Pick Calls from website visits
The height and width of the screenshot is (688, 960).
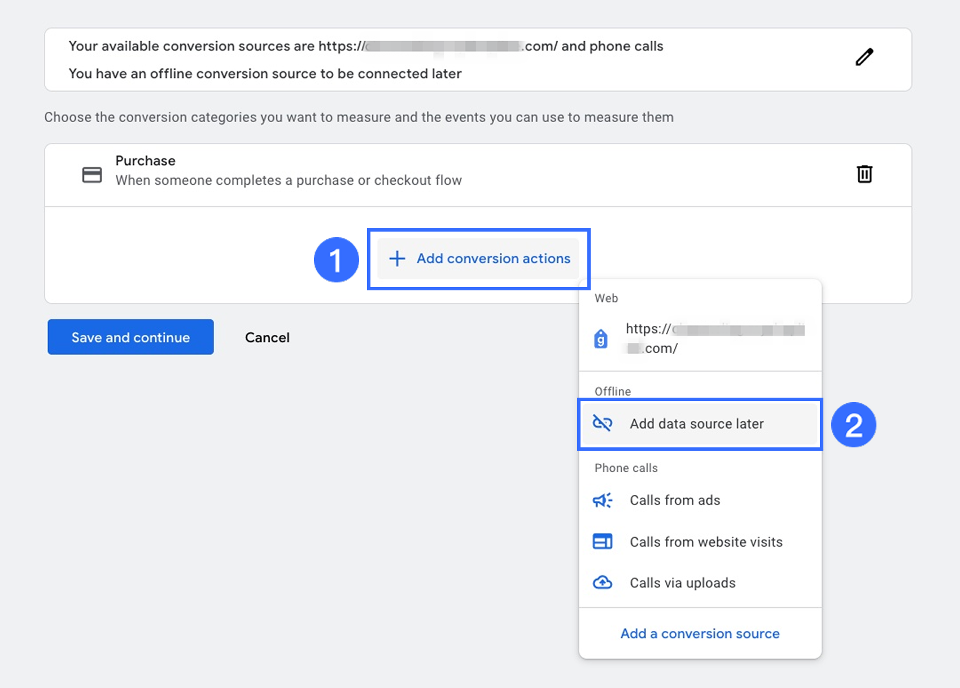coord(706,542)
